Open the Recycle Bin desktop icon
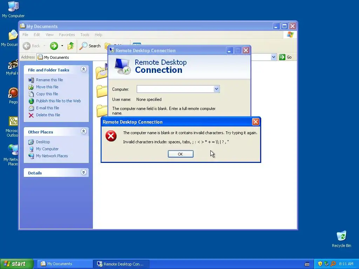This screenshot has height=269, width=359. coord(341,239)
